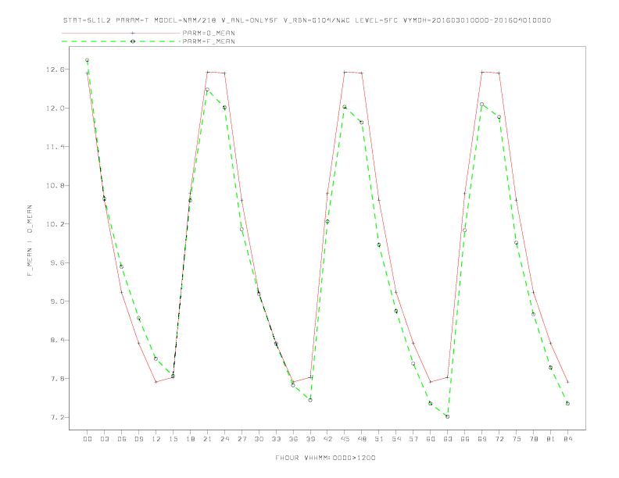Click x-axis tick label 60
Screen dimensions: 619x478
[431, 439]
